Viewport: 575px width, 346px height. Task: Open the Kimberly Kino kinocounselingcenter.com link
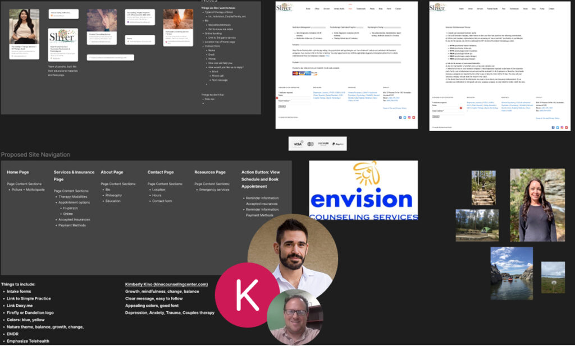coord(166,284)
